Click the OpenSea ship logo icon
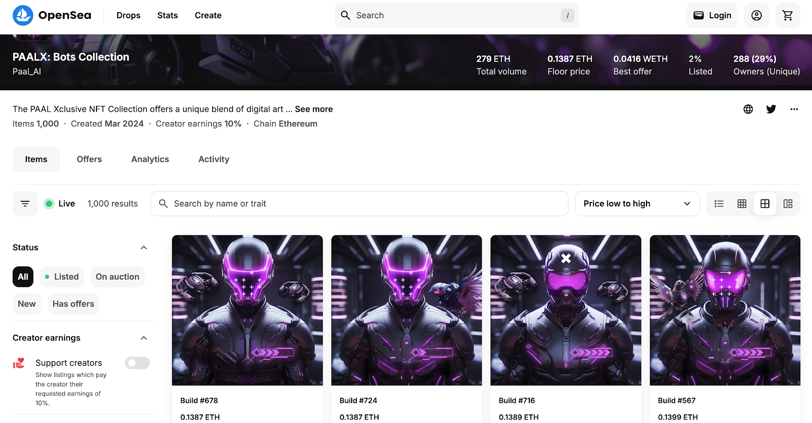Viewport: 812px width, 423px height. pos(23,15)
